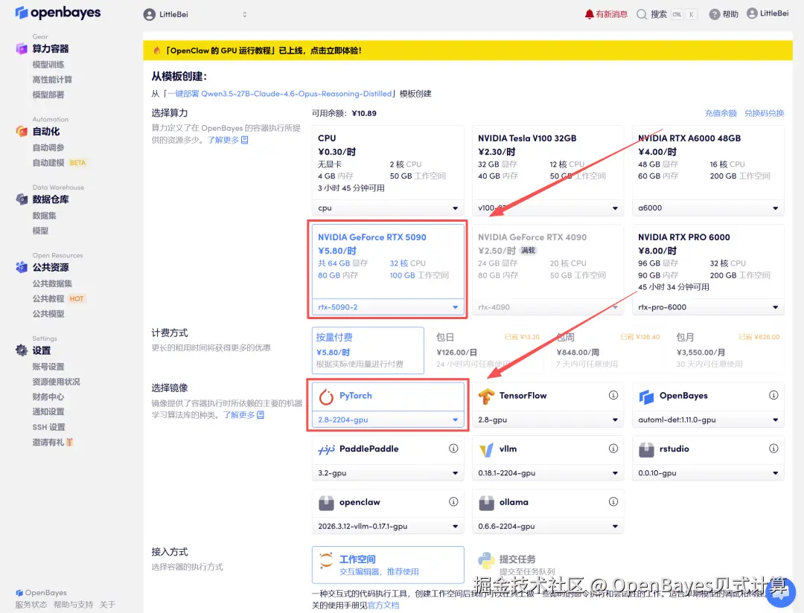Show info for vllm image

point(613,449)
